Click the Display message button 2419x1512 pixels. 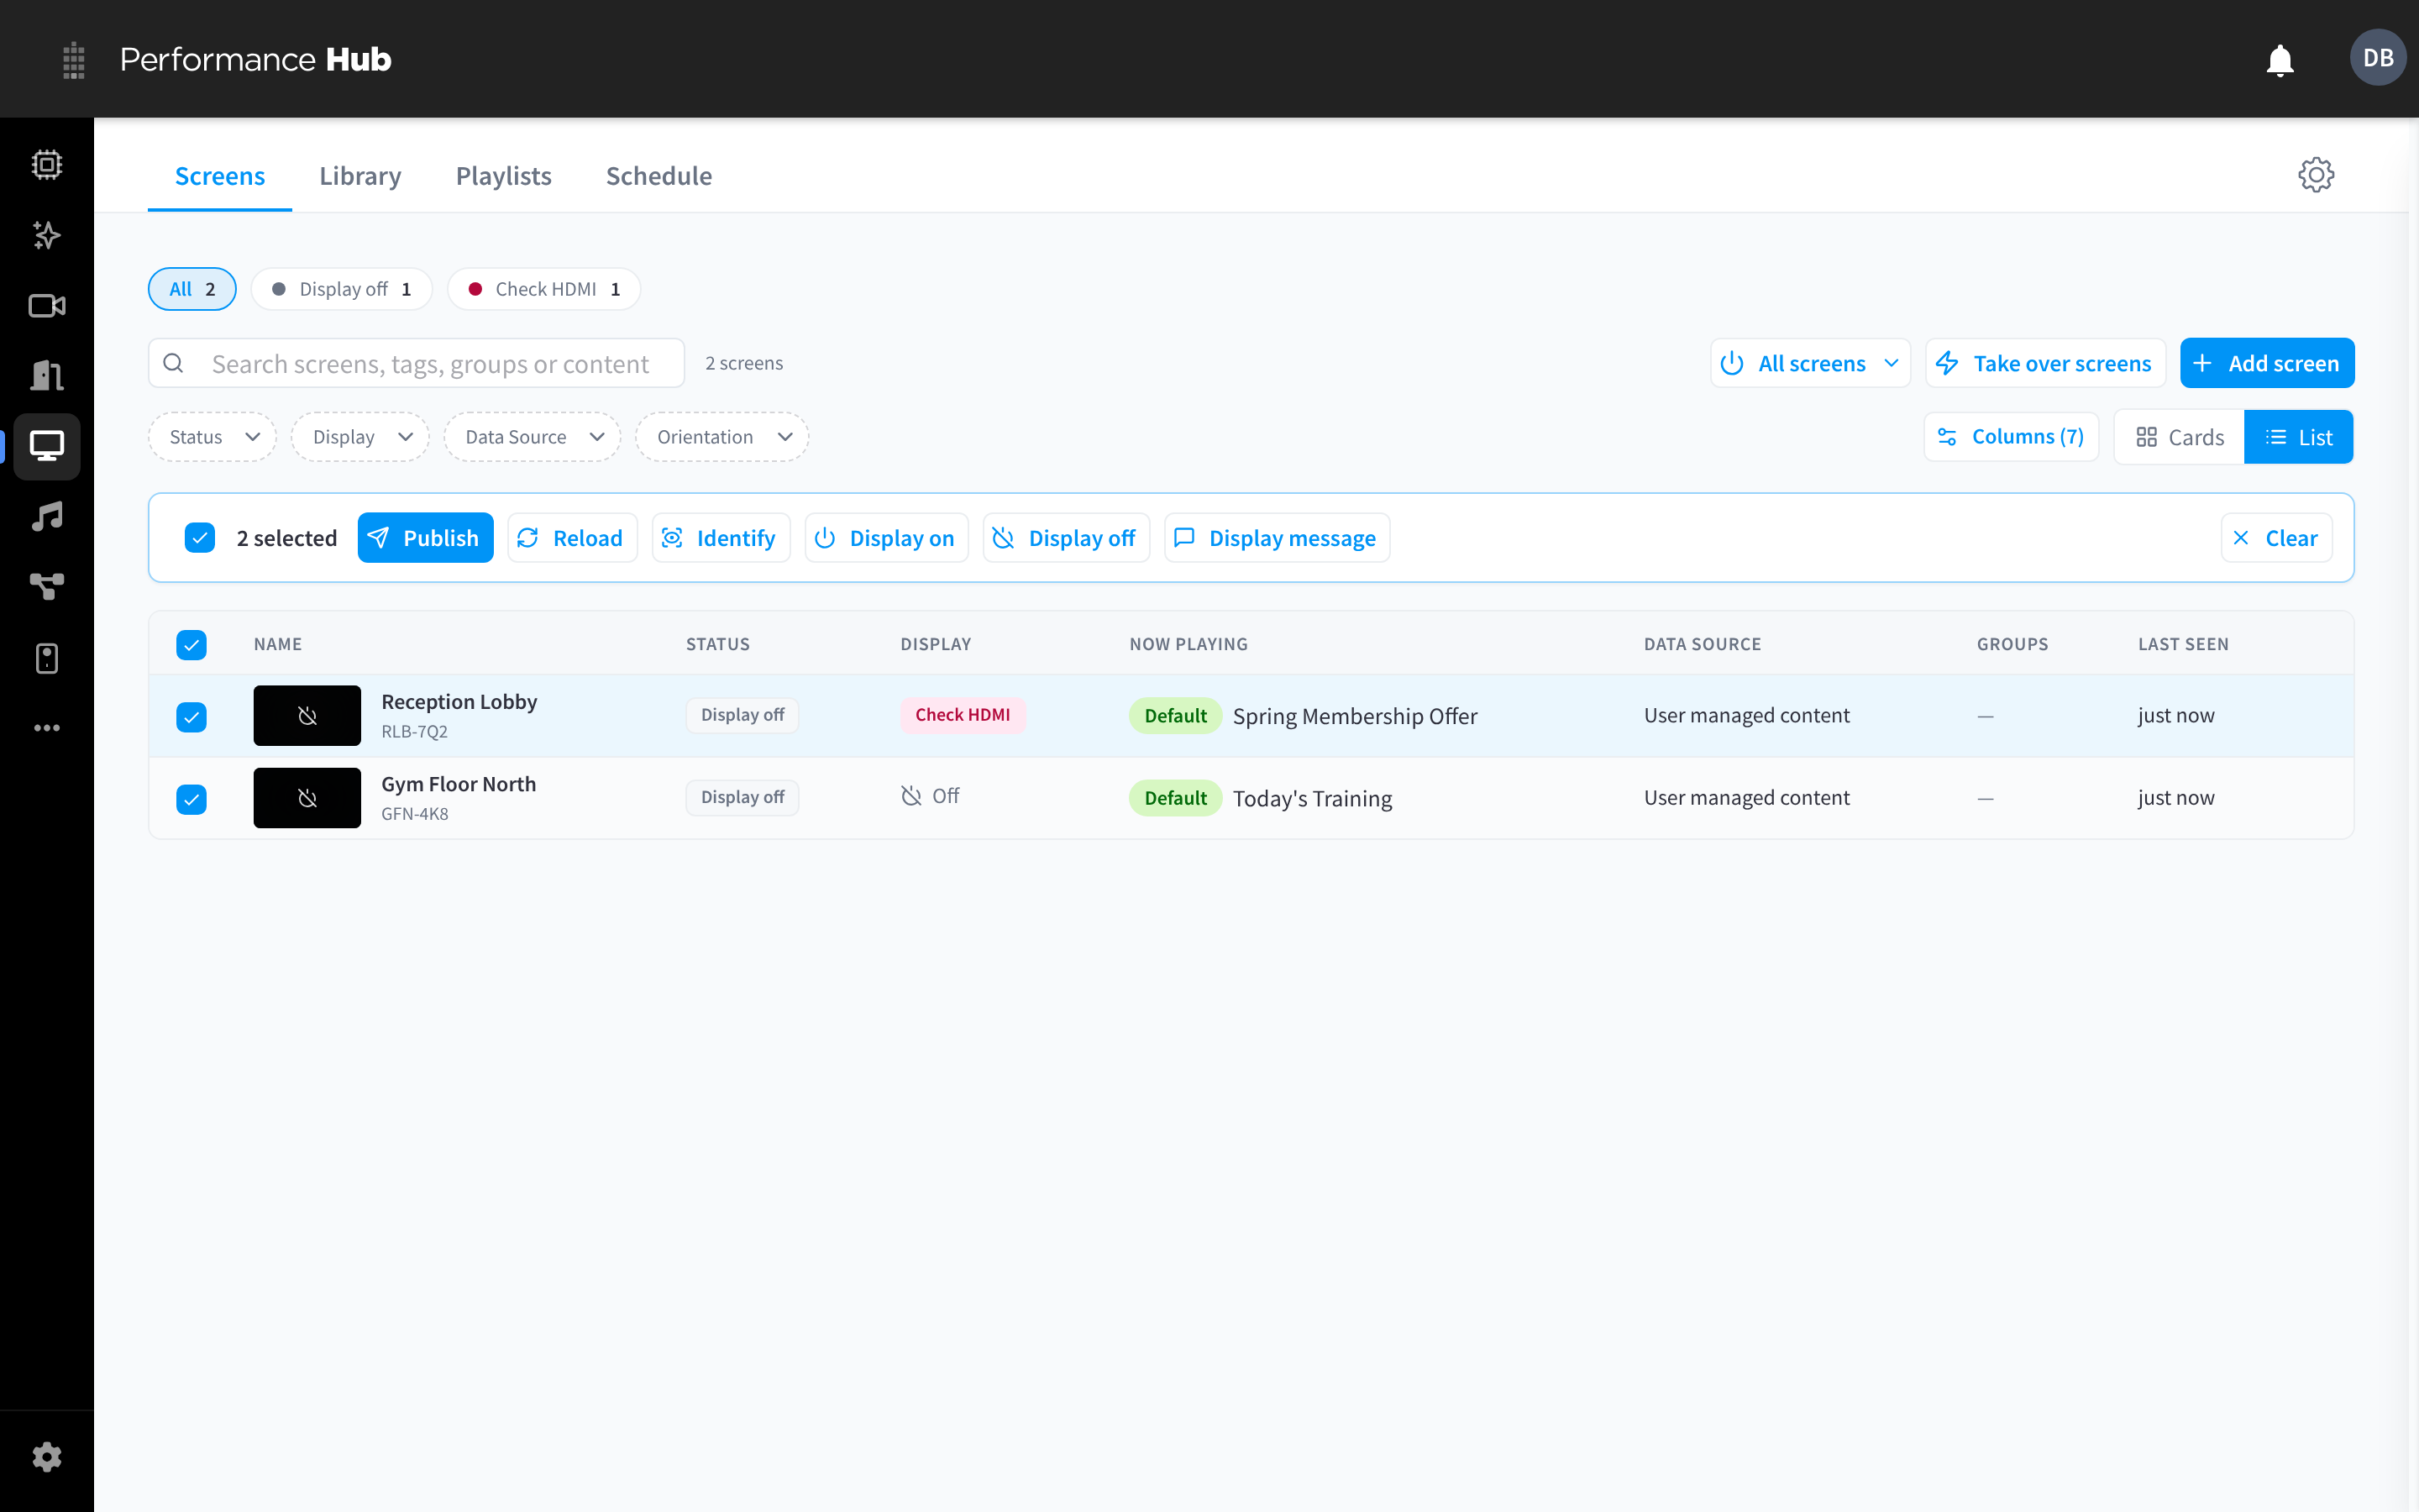pyautogui.click(x=1278, y=538)
